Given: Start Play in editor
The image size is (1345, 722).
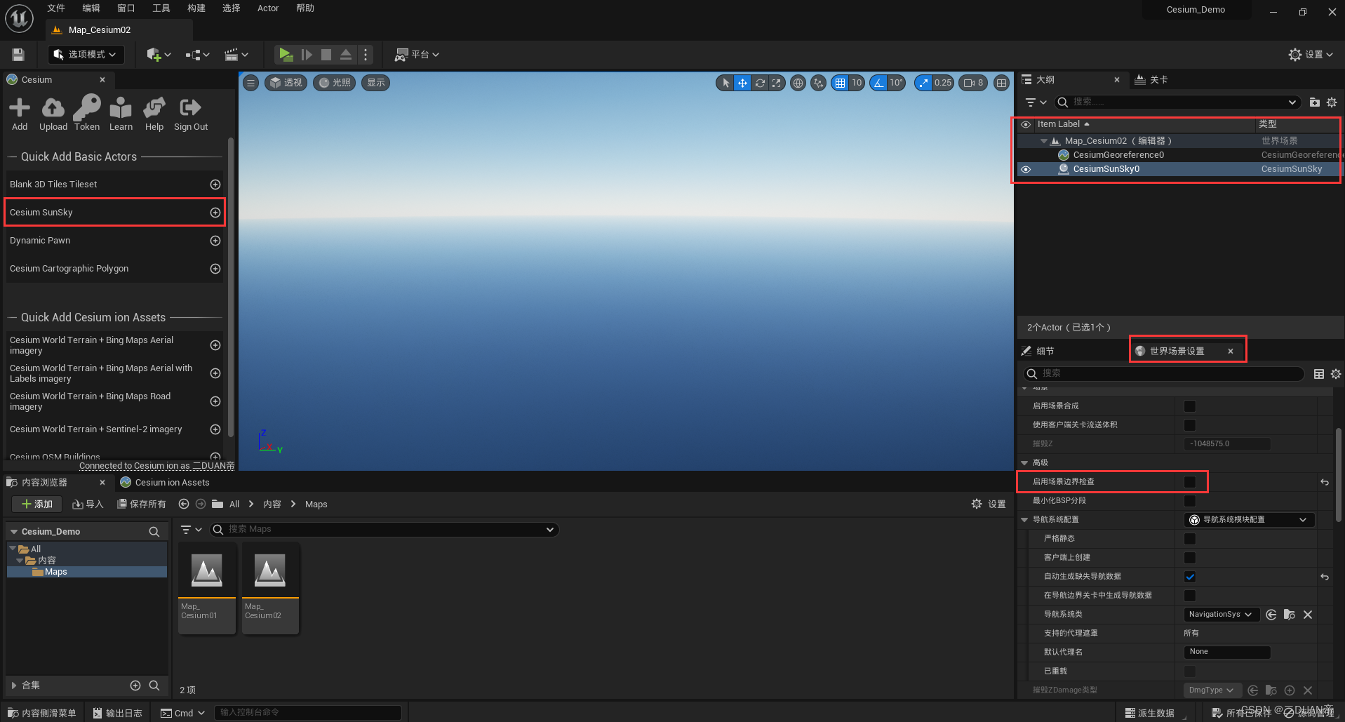Looking at the screenshot, I should [285, 55].
